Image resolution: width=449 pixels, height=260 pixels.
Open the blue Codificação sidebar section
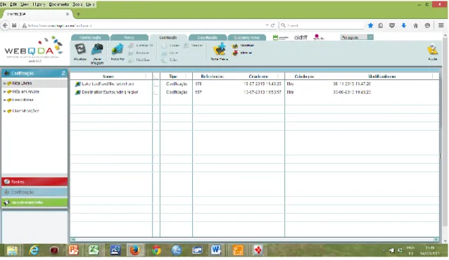coord(34,193)
